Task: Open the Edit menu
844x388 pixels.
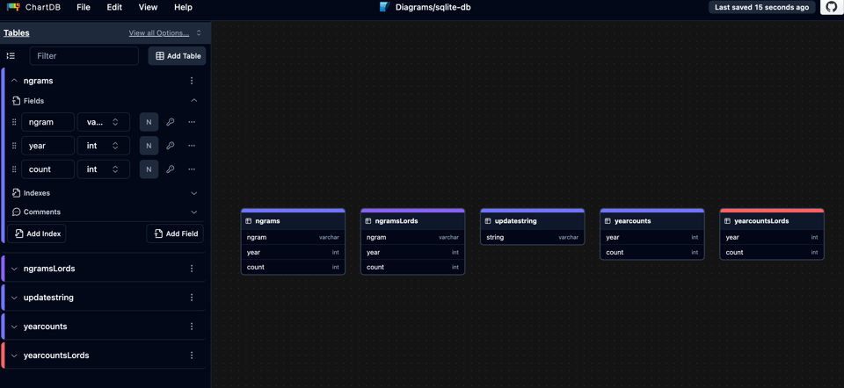Action: (114, 8)
